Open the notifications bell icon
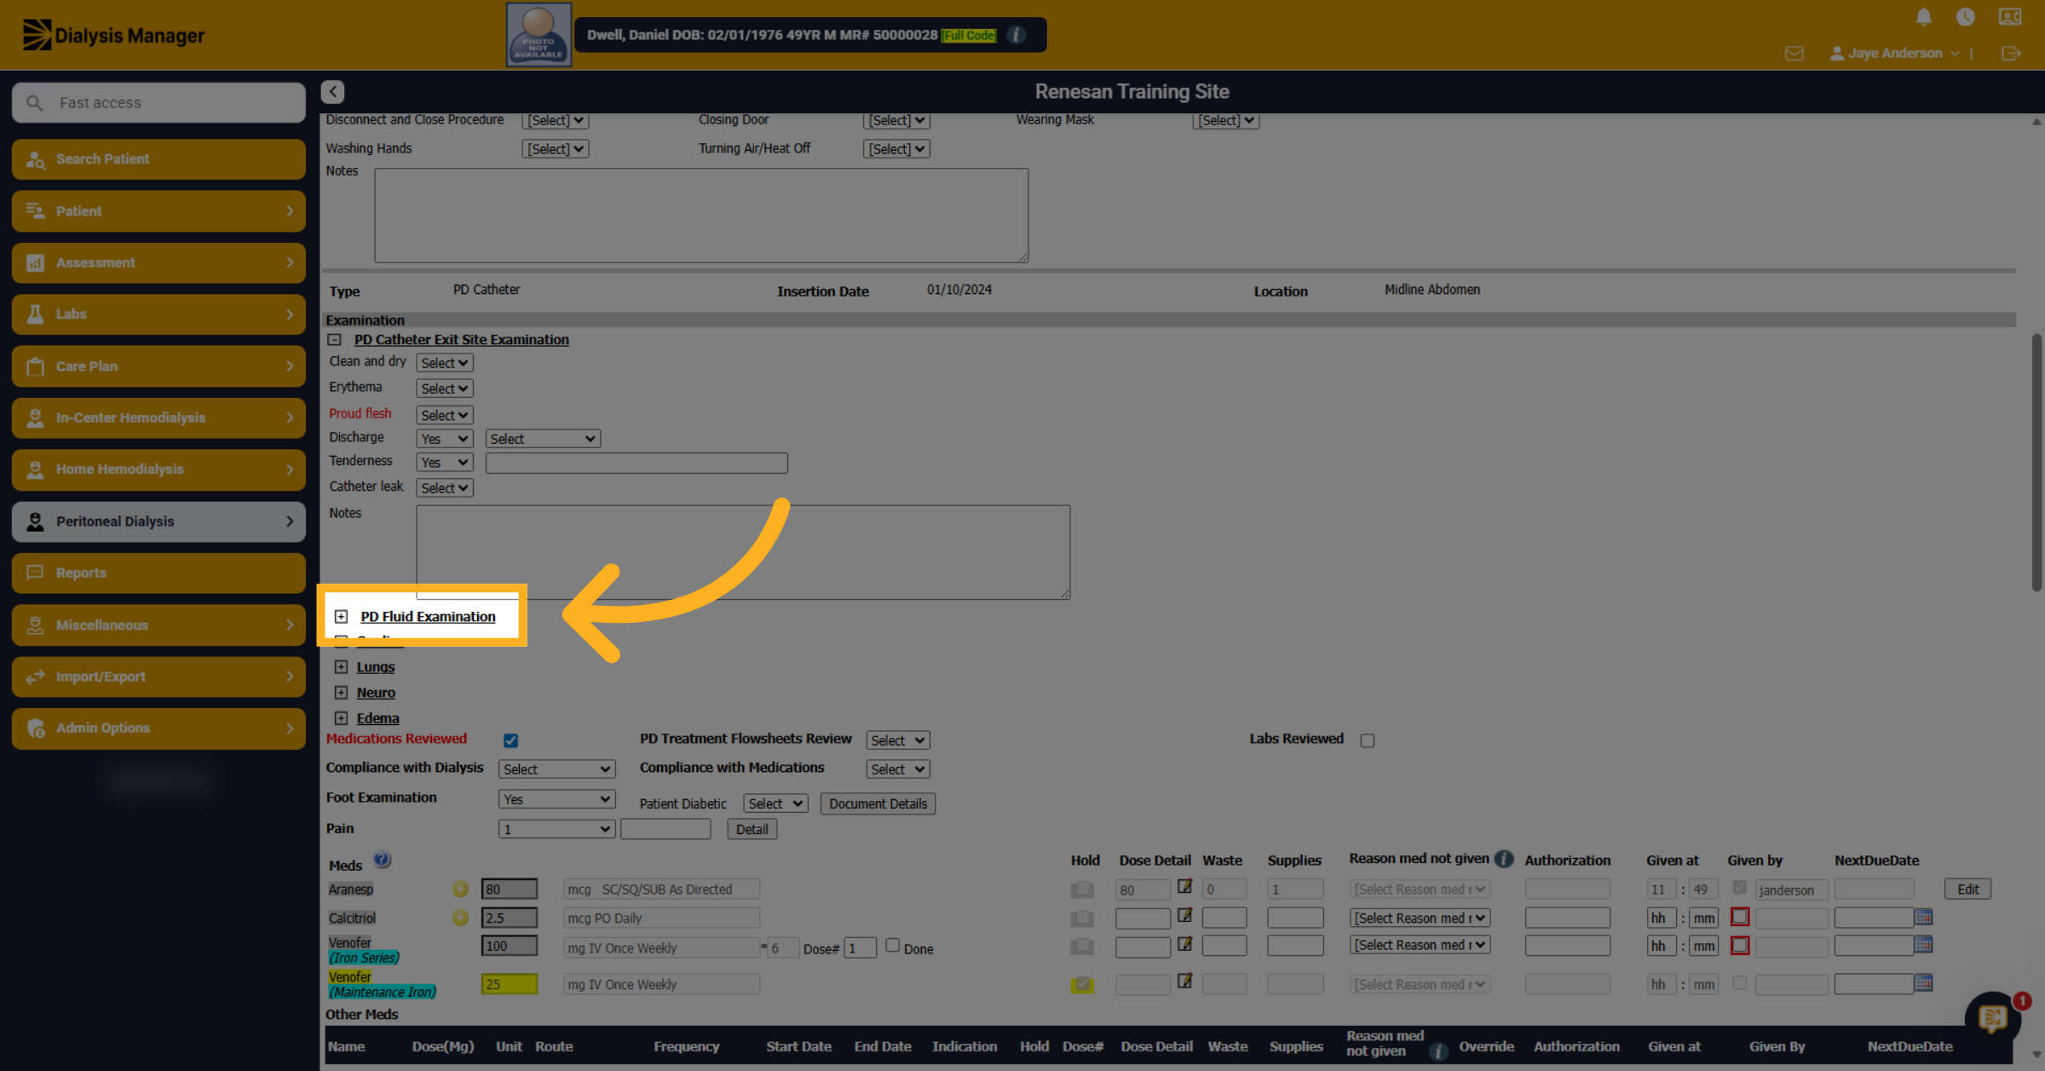2045x1071 pixels. (x=1923, y=16)
